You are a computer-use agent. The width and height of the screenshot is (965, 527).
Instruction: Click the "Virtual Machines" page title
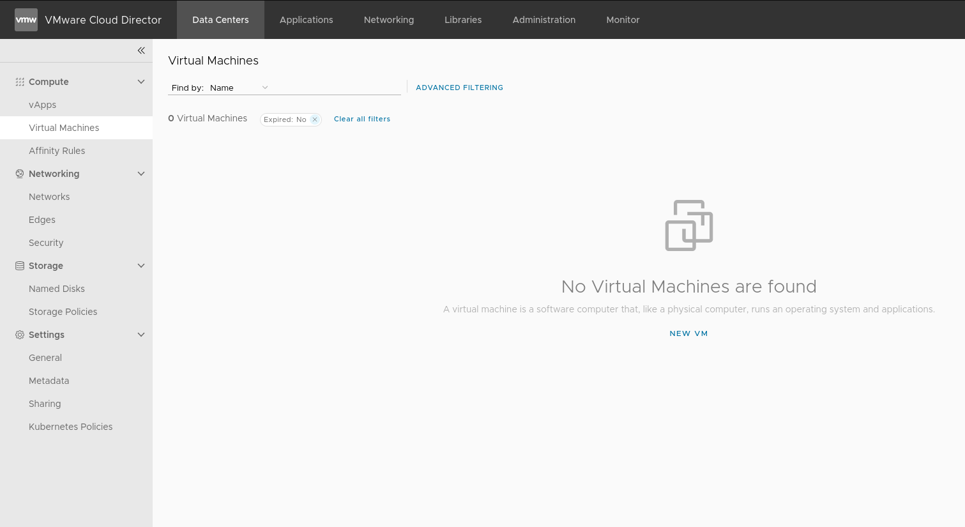[213, 61]
